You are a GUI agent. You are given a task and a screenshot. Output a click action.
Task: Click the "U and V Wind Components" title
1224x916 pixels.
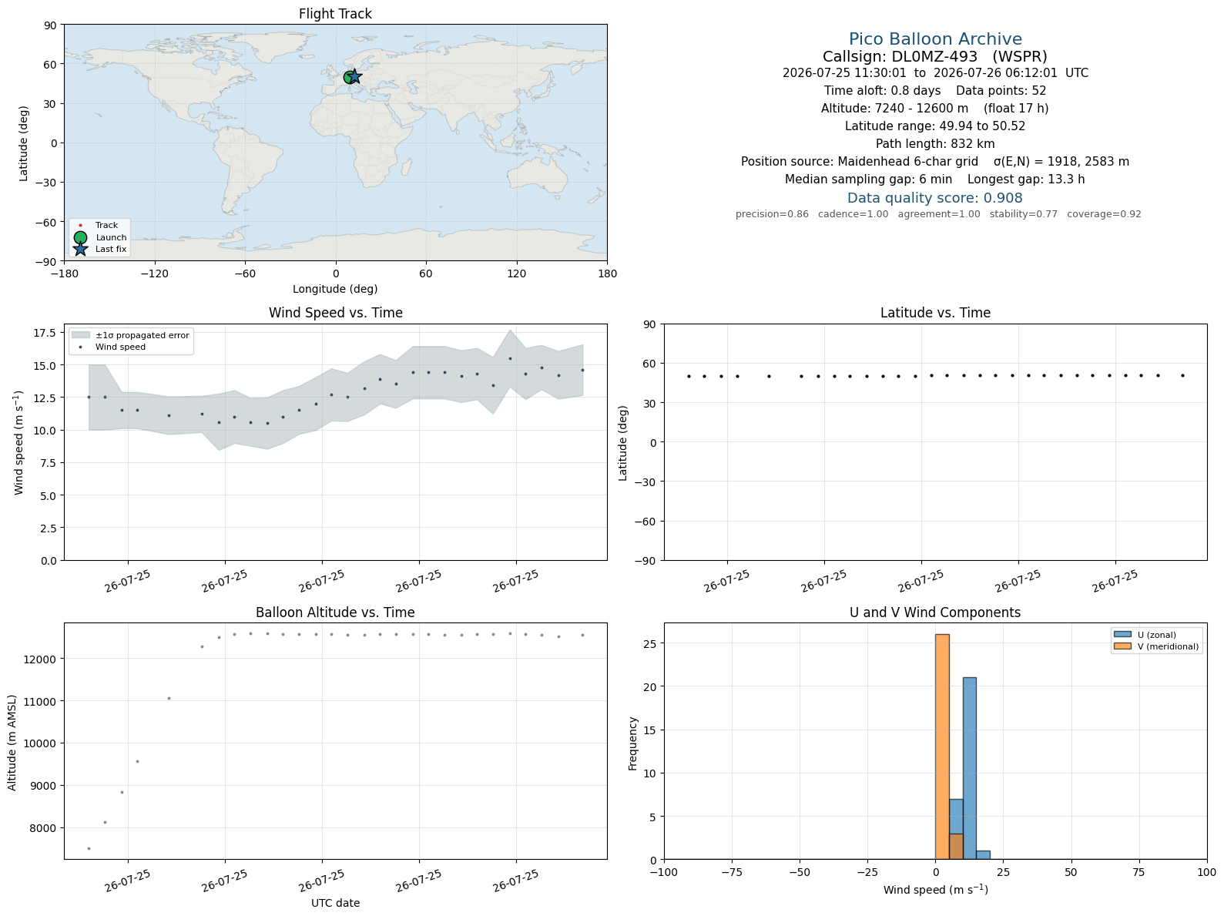pos(935,612)
